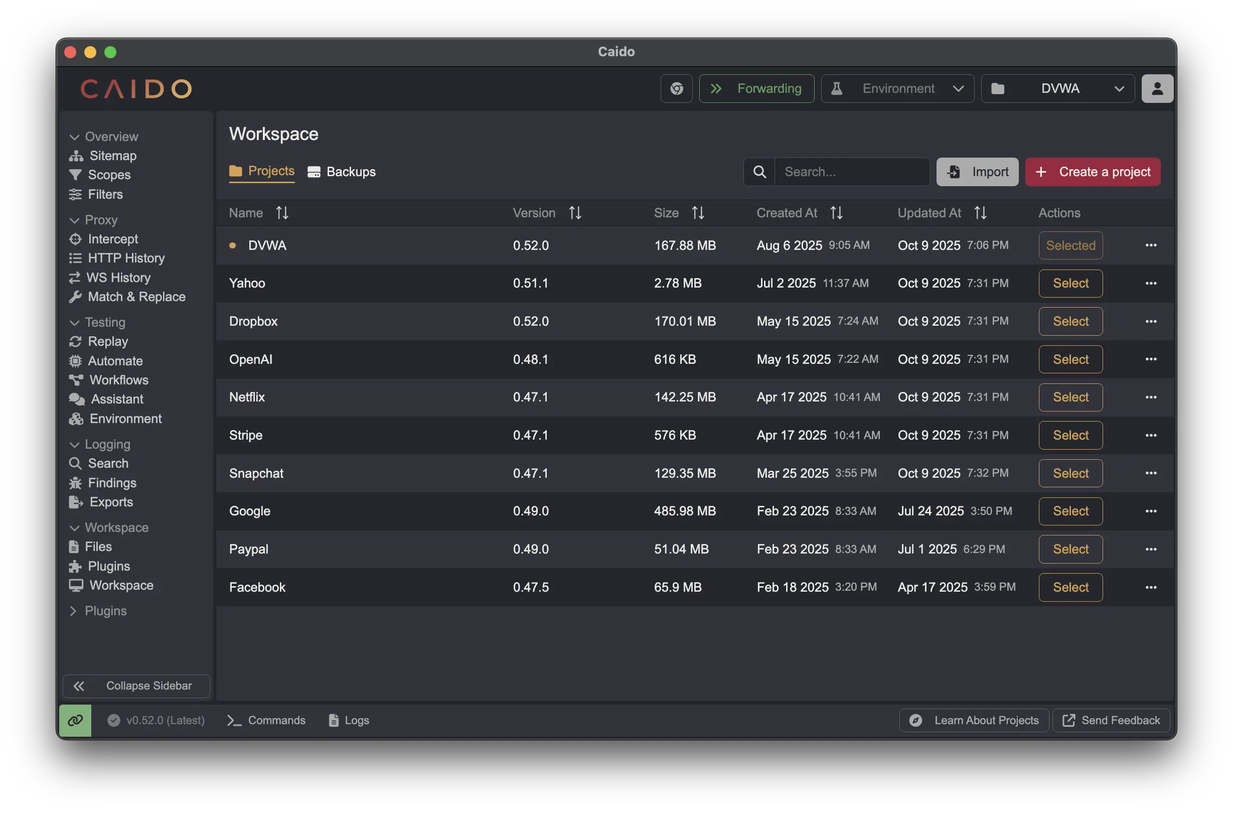The width and height of the screenshot is (1233, 814).
Task: Expand the Plugins sidebar section
Action: [x=97, y=611]
